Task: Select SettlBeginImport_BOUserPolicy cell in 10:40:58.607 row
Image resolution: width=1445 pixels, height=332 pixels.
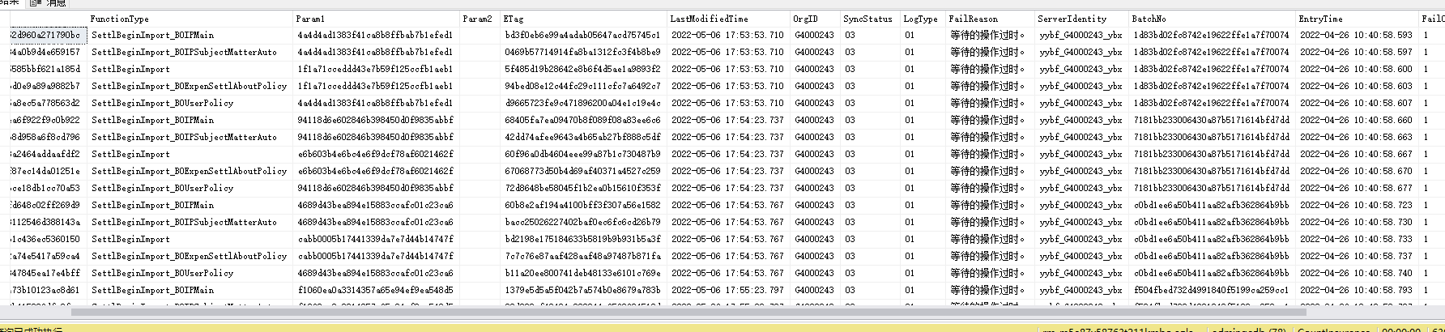Action: coord(190,104)
